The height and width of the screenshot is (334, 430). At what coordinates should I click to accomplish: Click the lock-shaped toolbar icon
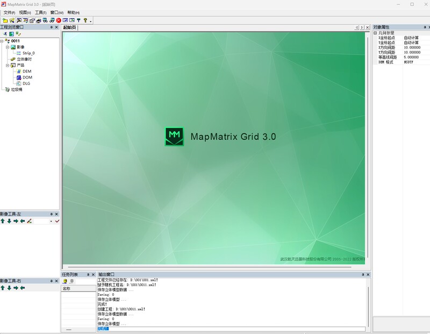[32, 20]
